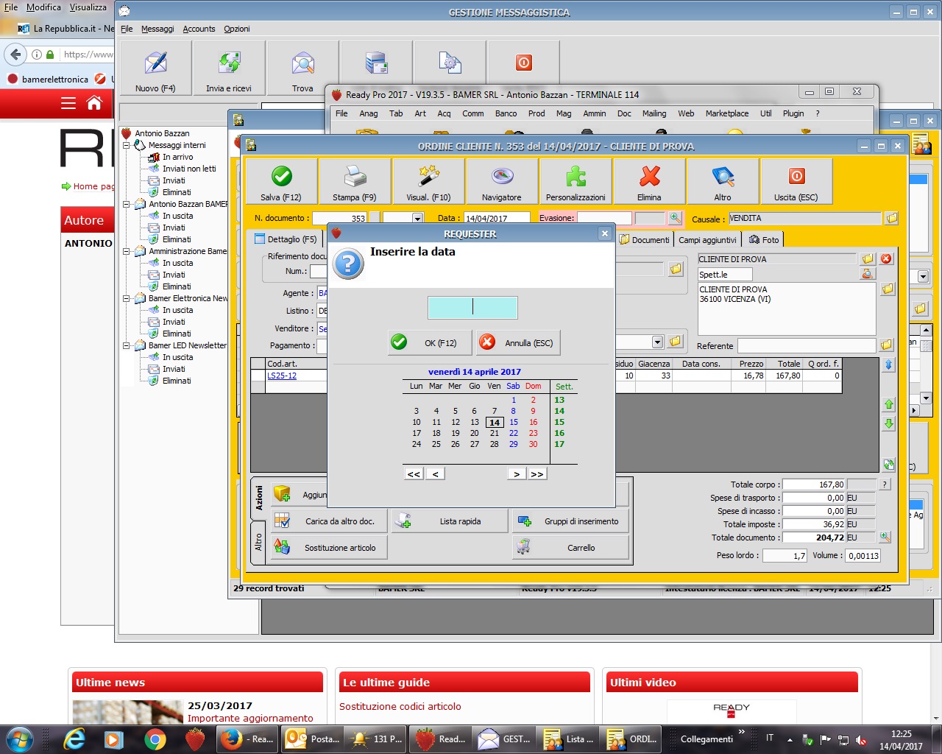Click the Navigatore toolbar icon
The width and height of the screenshot is (942, 754).
[502, 177]
